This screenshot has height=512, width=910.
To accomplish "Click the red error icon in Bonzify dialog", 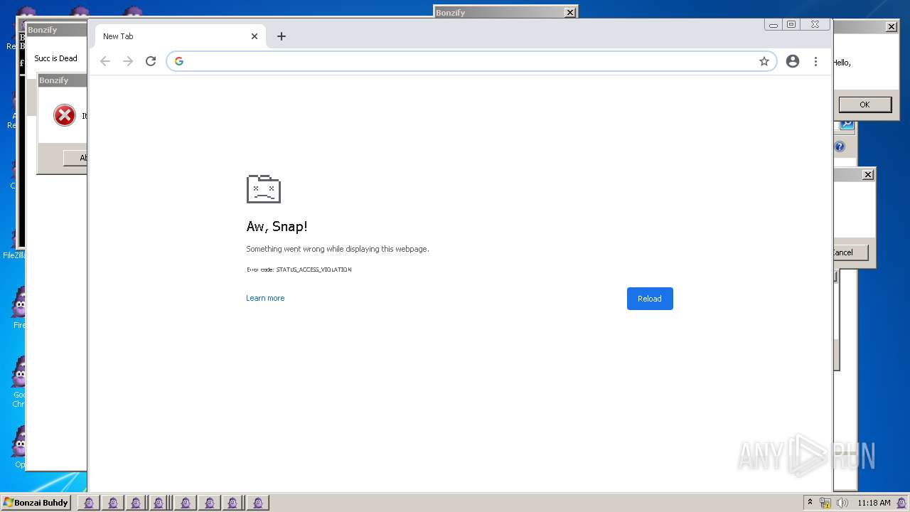I will click(x=65, y=115).
